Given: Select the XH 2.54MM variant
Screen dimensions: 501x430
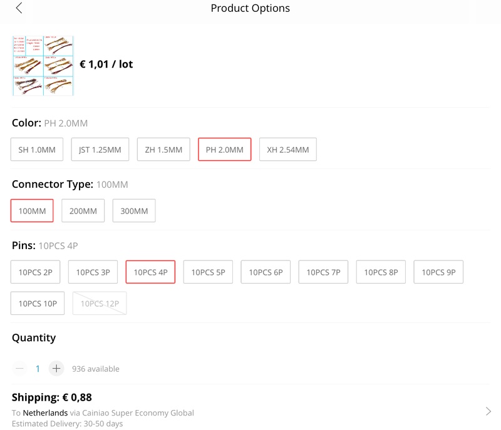Looking at the screenshot, I should pos(288,150).
